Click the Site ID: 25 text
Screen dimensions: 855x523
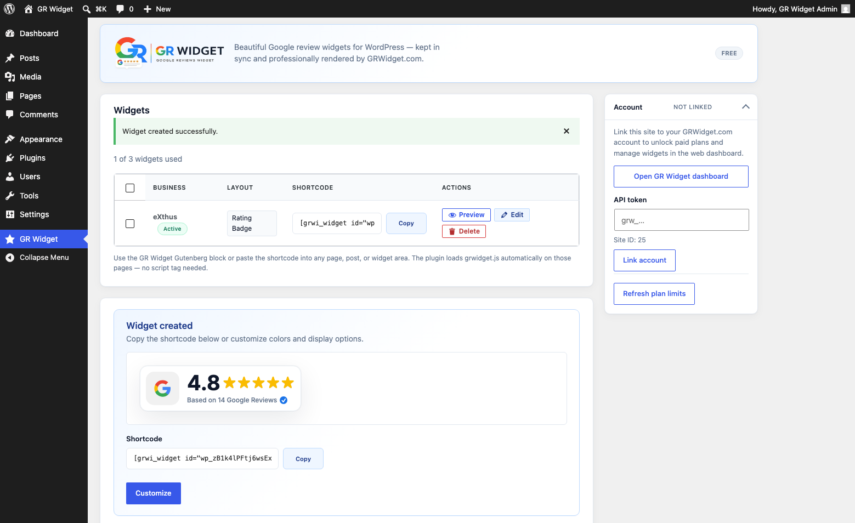[630, 240]
